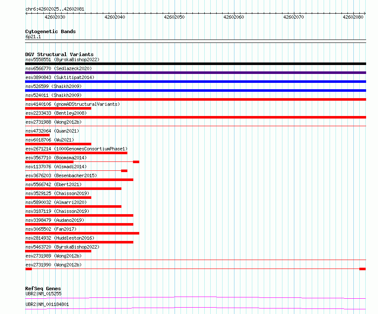Screen dimensions: 378x314
Task: Click the esv3890843 (Suktitipat2014) label
Action: 60,77
